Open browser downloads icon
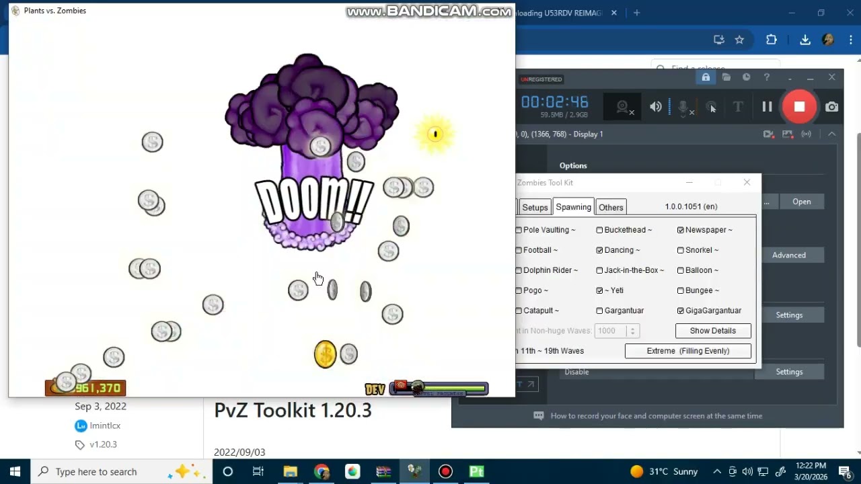This screenshot has height=484, width=861. click(805, 40)
